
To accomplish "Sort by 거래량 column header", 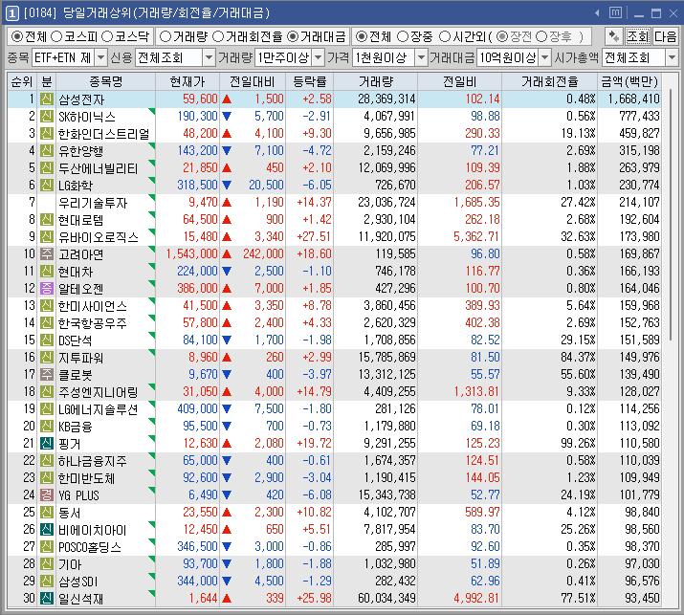I will tap(376, 81).
